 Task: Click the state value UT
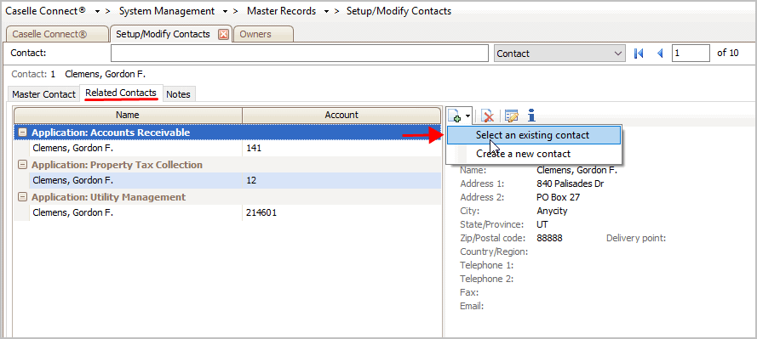542,224
